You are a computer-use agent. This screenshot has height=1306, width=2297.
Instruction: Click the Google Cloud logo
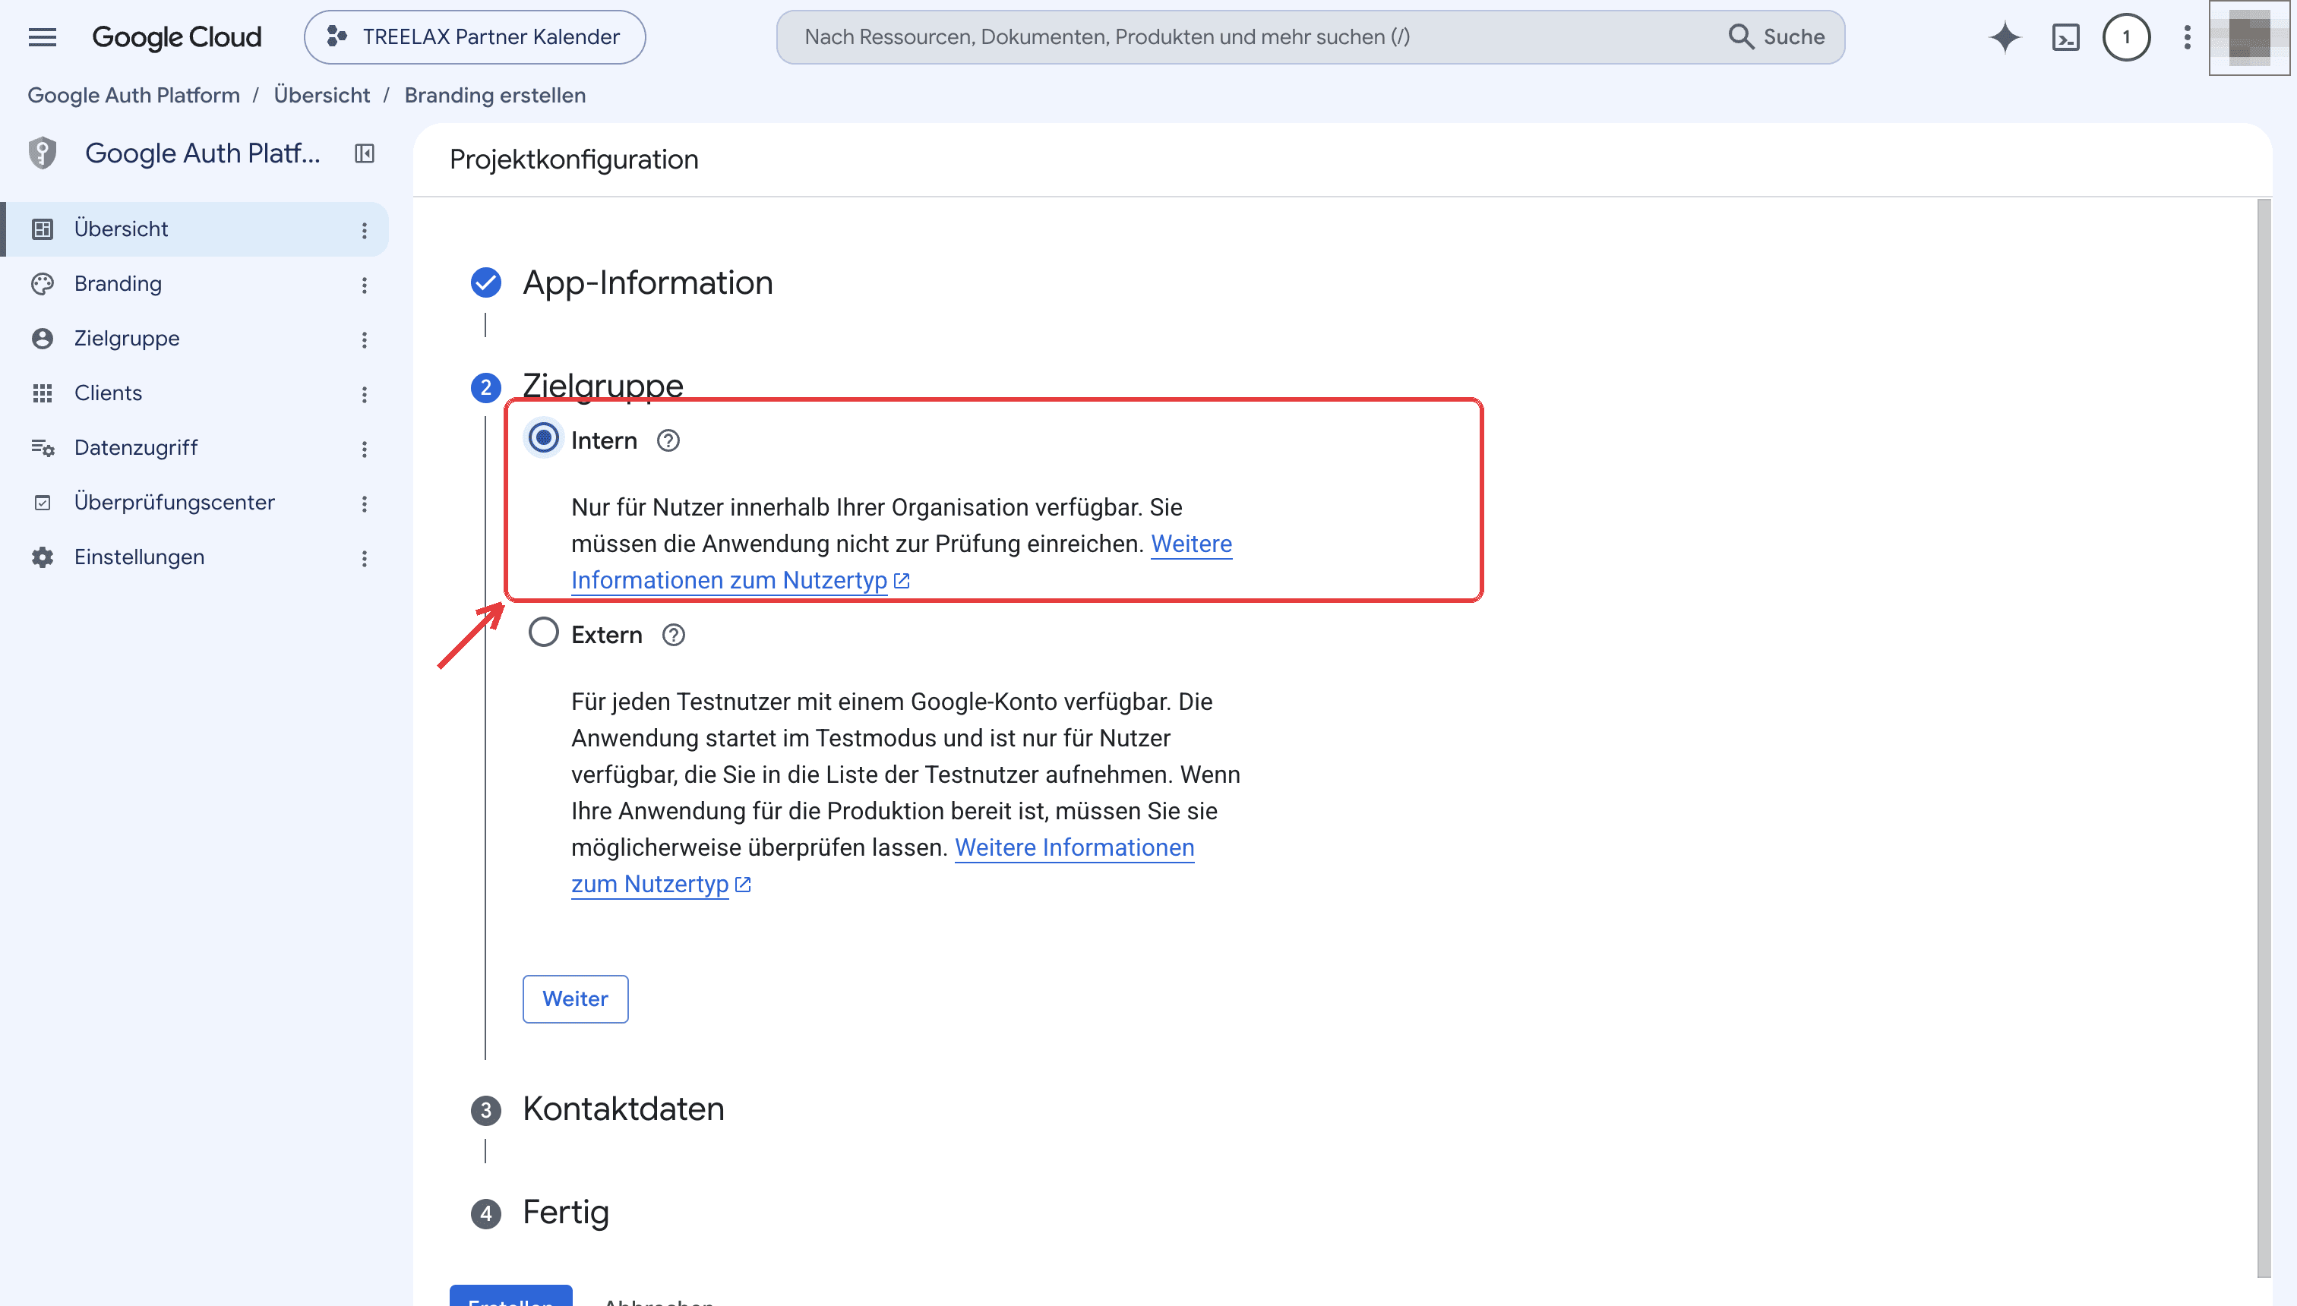[x=177, y=36]
